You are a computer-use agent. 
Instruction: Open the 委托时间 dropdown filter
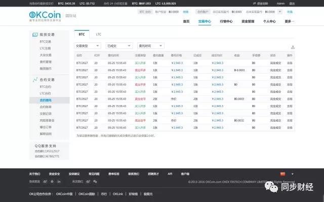151,46
